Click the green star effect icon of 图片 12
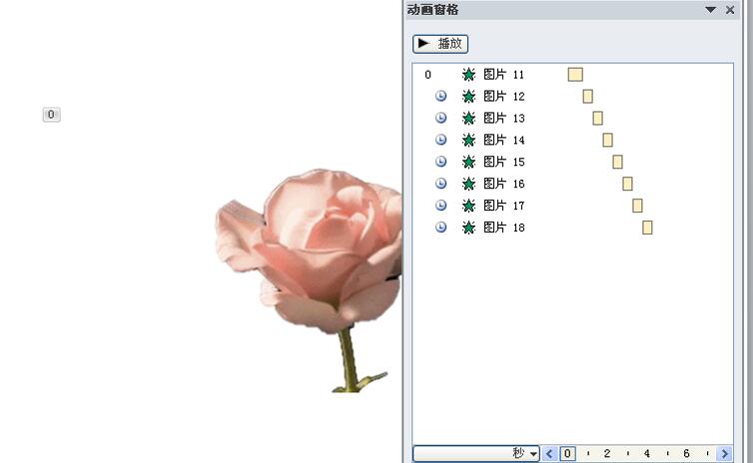The width and height of the screenshot is (753, 463). [x=468, y=97]
